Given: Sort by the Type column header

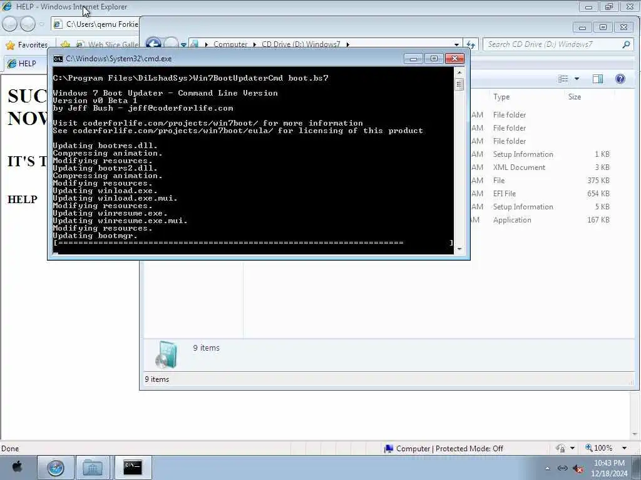Looking at the screenshot, I should tap(501, 97).
